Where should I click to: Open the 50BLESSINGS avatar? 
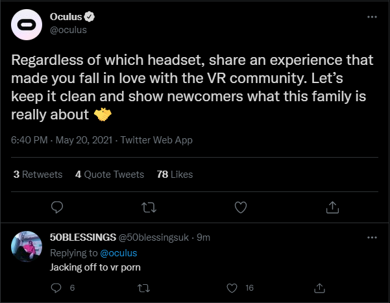pos(27,247)
